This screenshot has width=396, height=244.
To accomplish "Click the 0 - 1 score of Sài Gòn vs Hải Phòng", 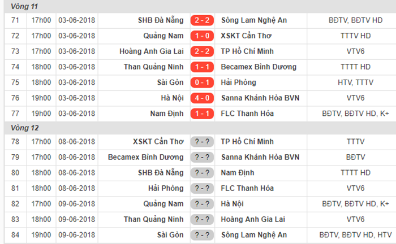I will click(202, 82).
